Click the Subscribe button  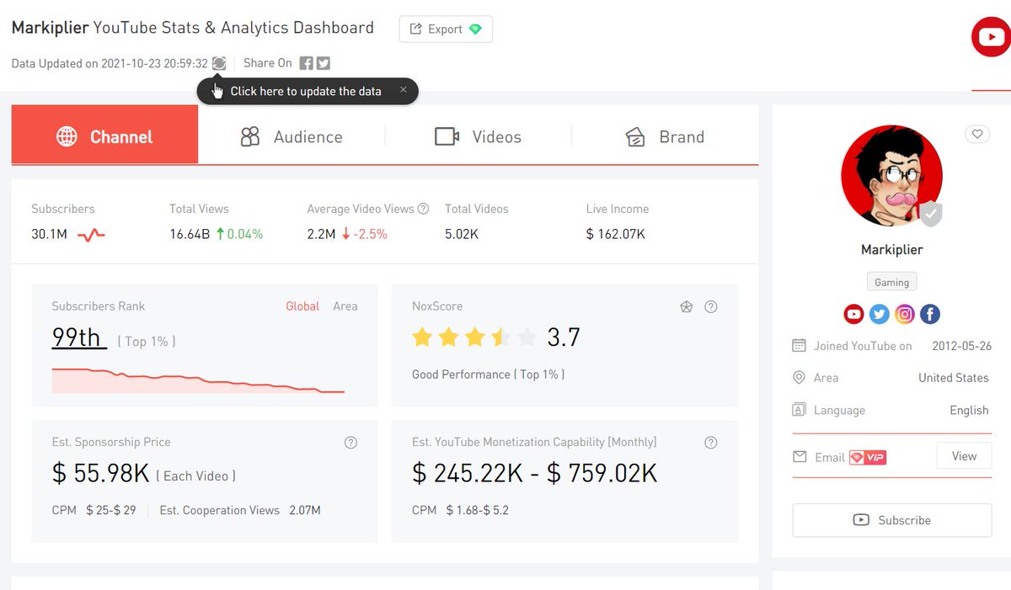[x=892, y=520]
